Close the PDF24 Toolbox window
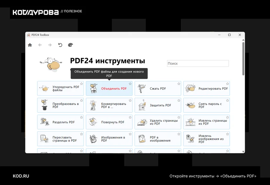 click(x=240, y=35)
